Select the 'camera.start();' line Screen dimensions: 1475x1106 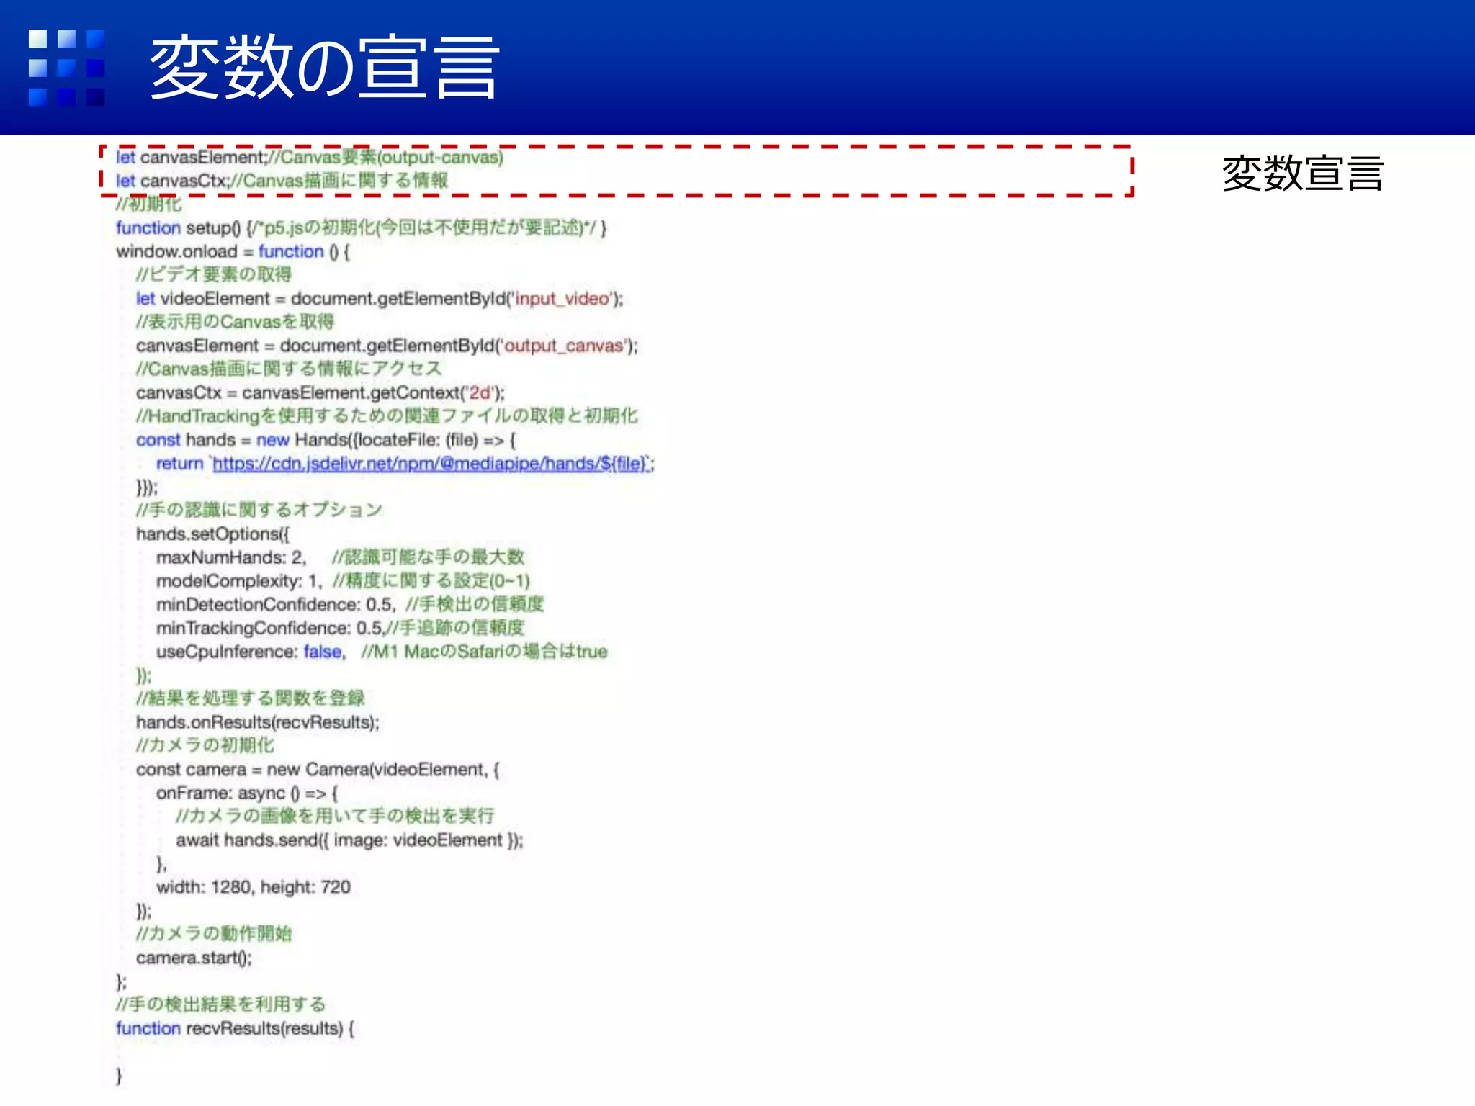194,958
